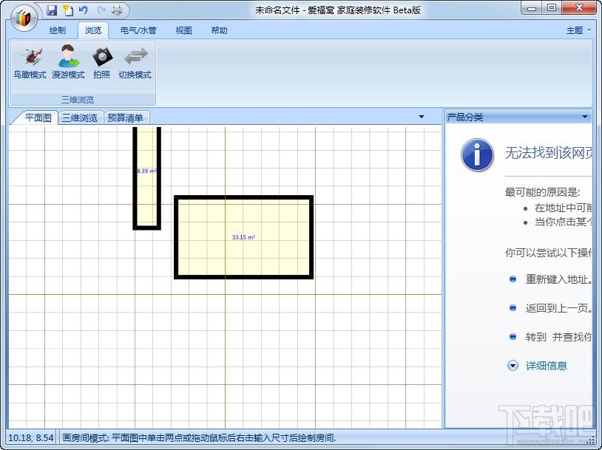
Task: Select the 浏览 ribbon tab
Action: tap(93, 30)
